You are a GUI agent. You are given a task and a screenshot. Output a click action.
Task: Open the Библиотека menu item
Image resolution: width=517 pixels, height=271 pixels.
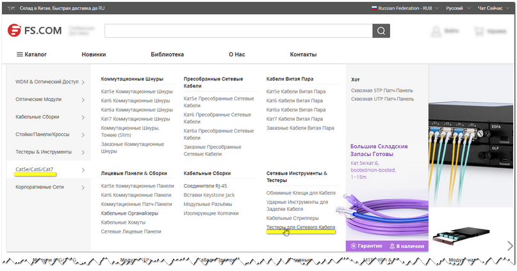coord(167,54)
